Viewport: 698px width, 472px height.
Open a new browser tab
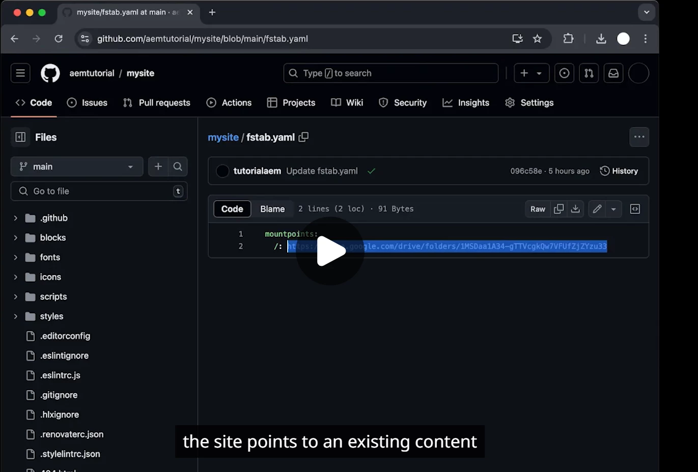212,12
